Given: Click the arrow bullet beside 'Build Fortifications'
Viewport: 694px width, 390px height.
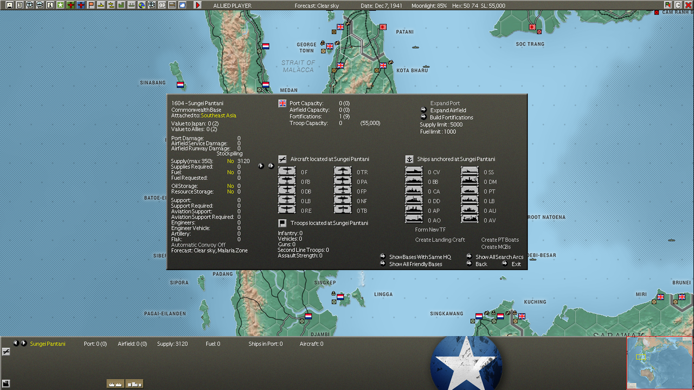Looking at the screenshot, I should click(x=424, y=118).
